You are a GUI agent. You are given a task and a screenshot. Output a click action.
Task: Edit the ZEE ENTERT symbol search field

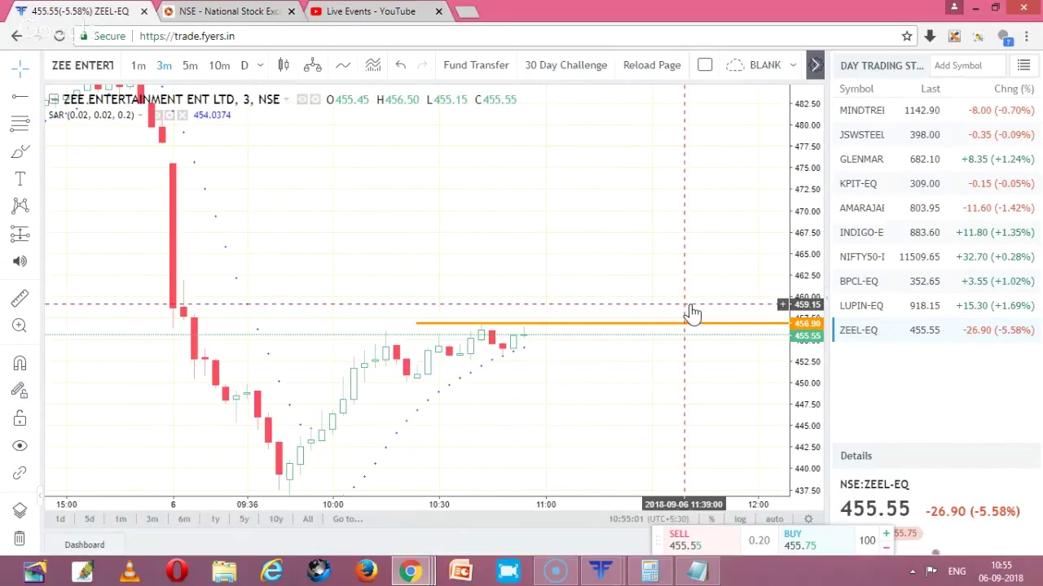pyautogui.click(x=82, y=65)
